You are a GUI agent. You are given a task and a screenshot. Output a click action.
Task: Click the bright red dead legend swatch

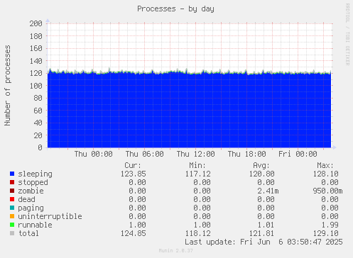(x=12, y=199)
